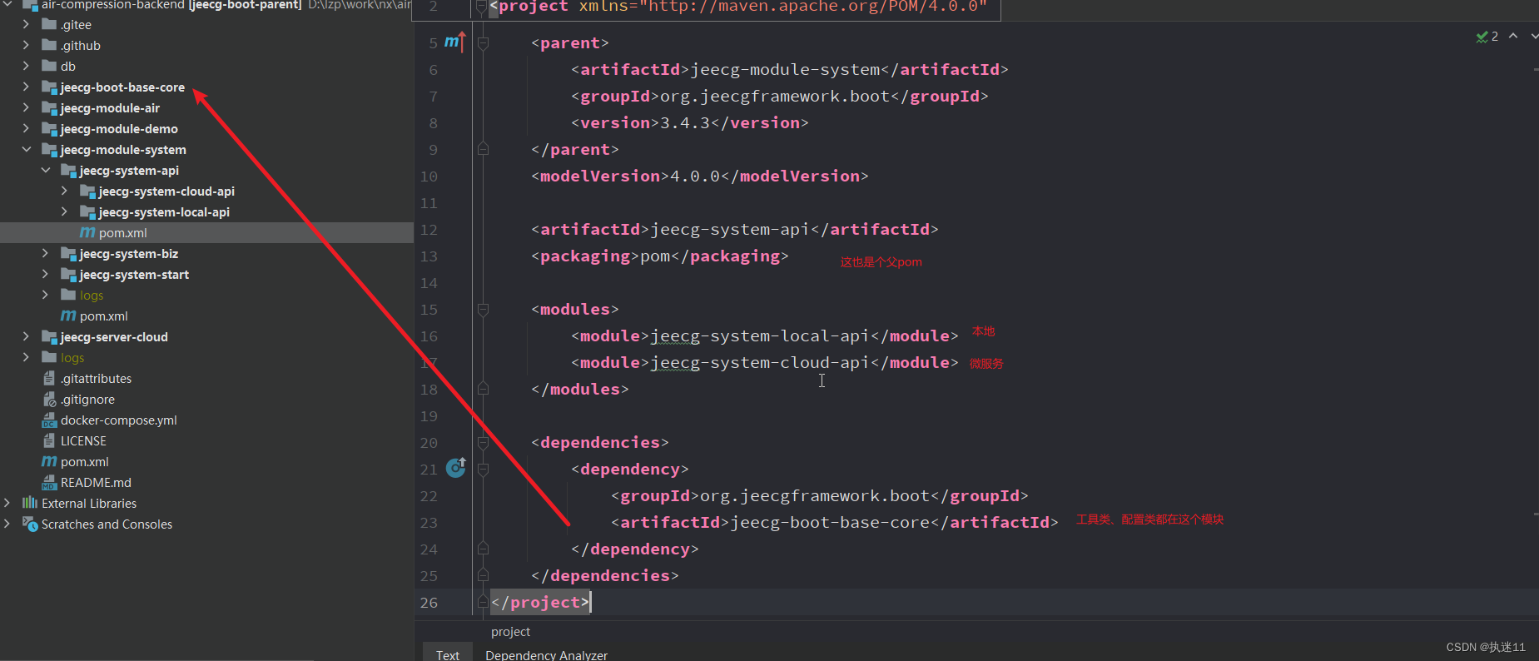Select the .gitignore file

point(87,399)
